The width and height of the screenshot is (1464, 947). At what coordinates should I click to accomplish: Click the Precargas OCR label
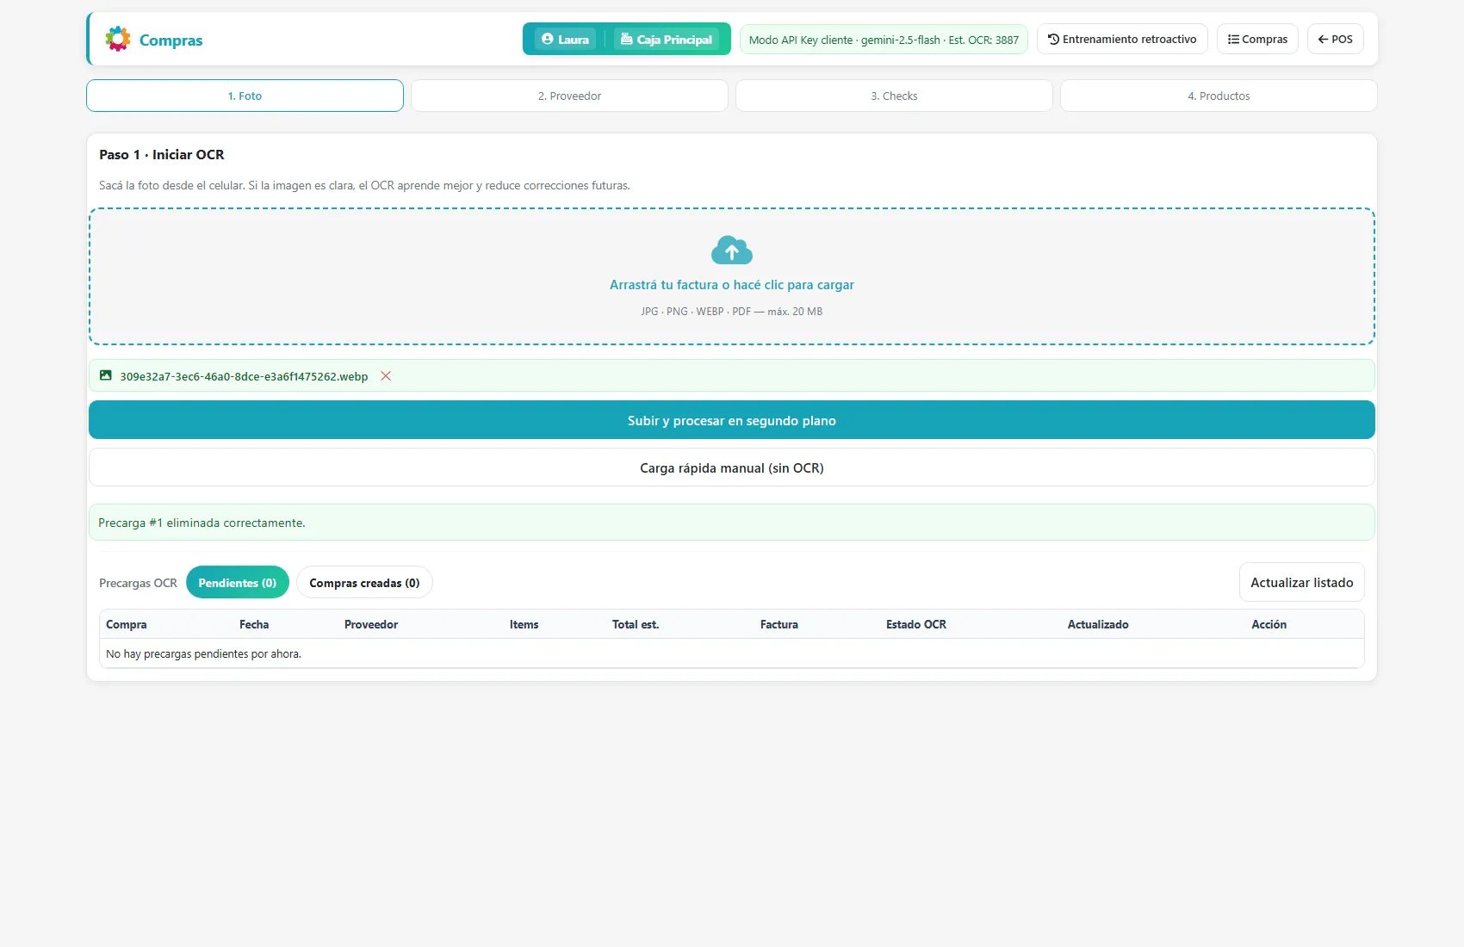click(x=138, y=583)
